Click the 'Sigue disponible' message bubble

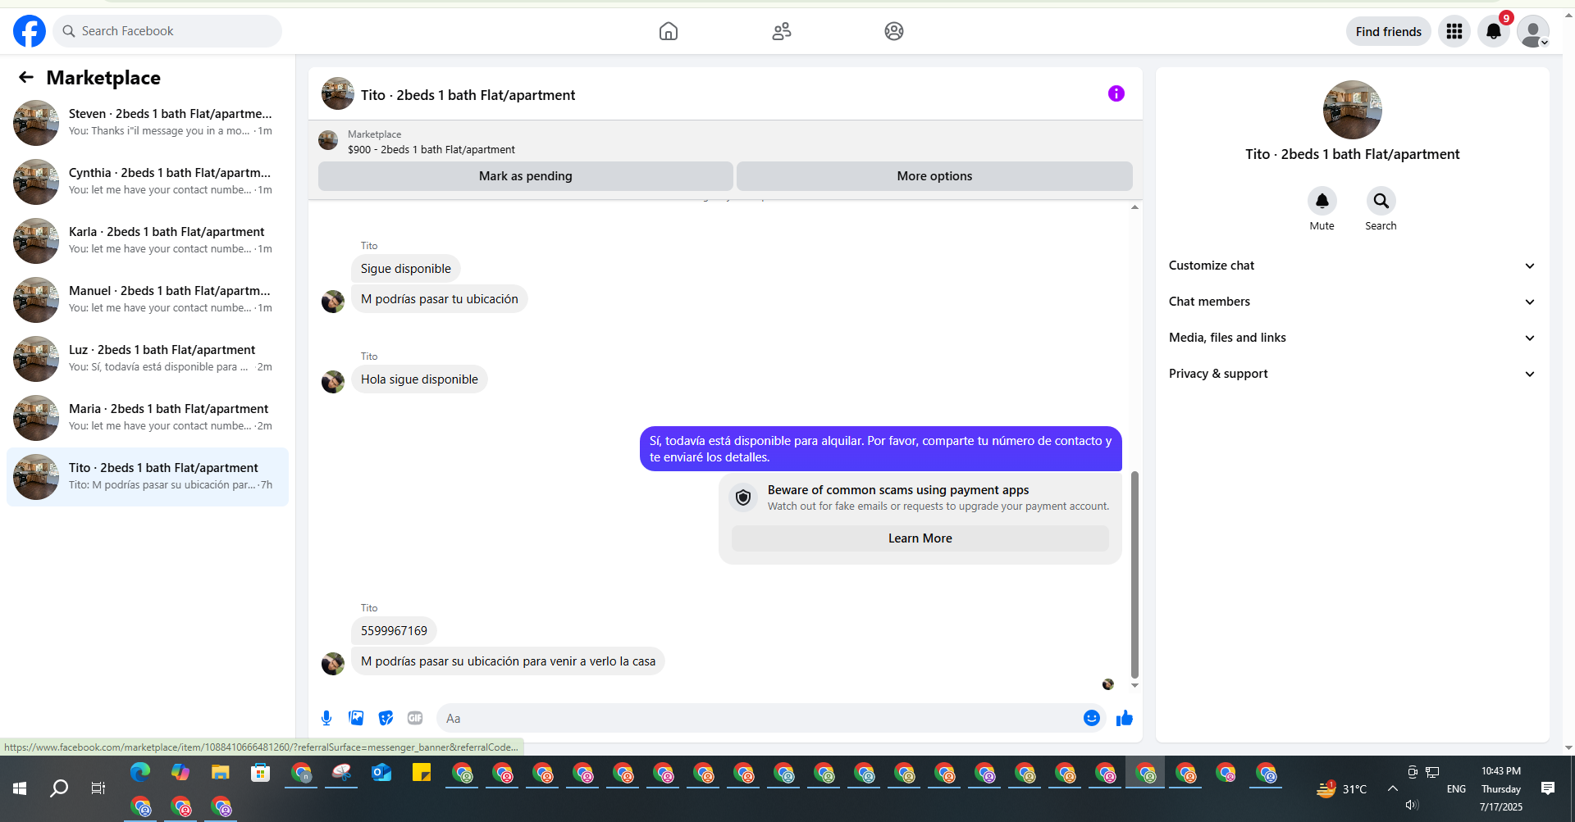coord(405,269)
